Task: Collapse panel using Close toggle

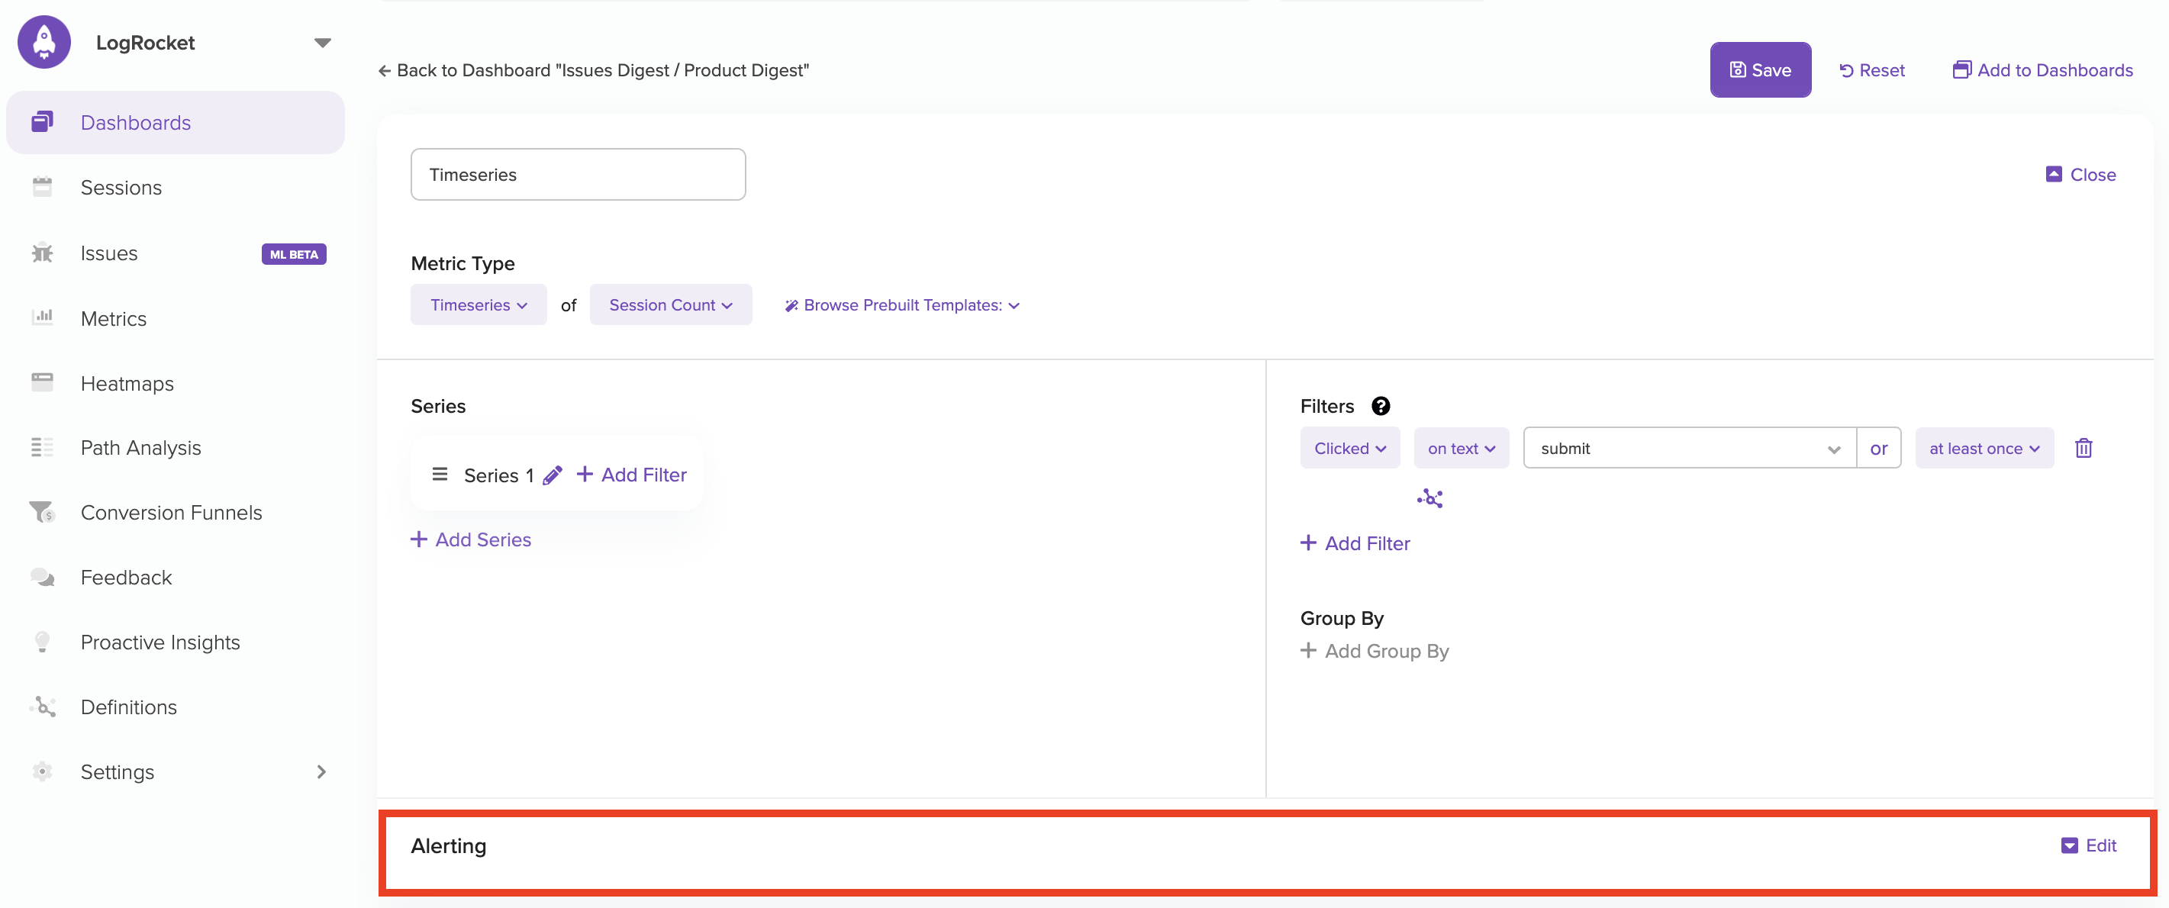Action: click(x=2080, y=175)
